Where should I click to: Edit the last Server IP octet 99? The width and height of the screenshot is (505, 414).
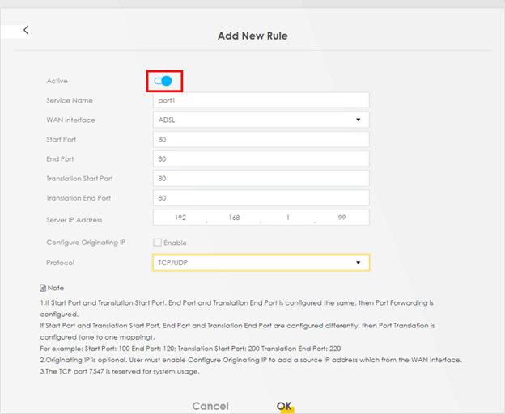342,218
